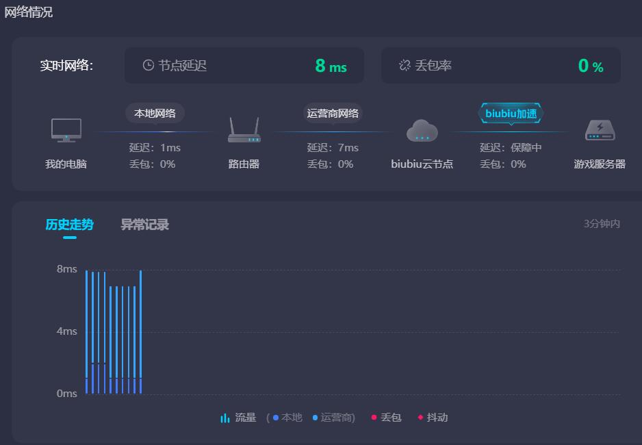
Task: Click the packet loss rate icon
Action: (x=405, y=65)
